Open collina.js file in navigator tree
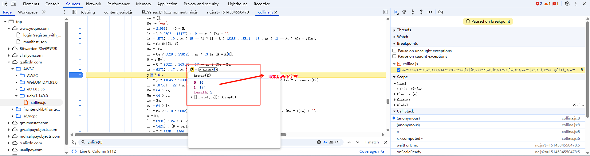590x156 pixels. click(x=38, y=103)
